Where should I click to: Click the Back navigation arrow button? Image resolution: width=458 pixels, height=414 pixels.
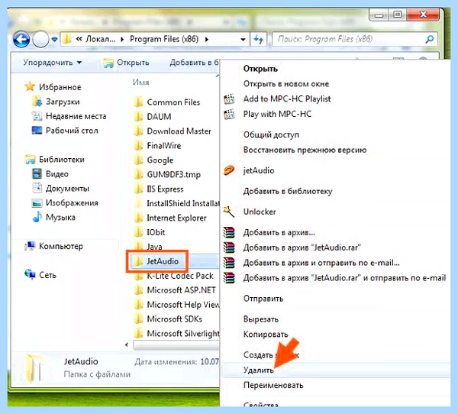[21, 39]
